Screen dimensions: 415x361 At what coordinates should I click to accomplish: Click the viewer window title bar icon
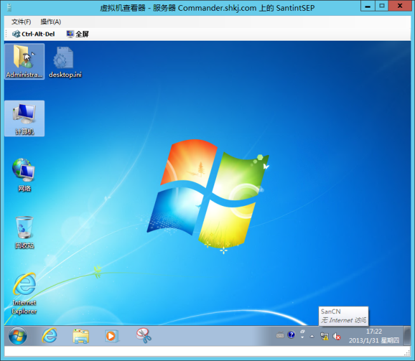coord(10,8)
